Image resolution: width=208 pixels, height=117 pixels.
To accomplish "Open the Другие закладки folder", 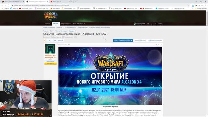I will [201, 8].
